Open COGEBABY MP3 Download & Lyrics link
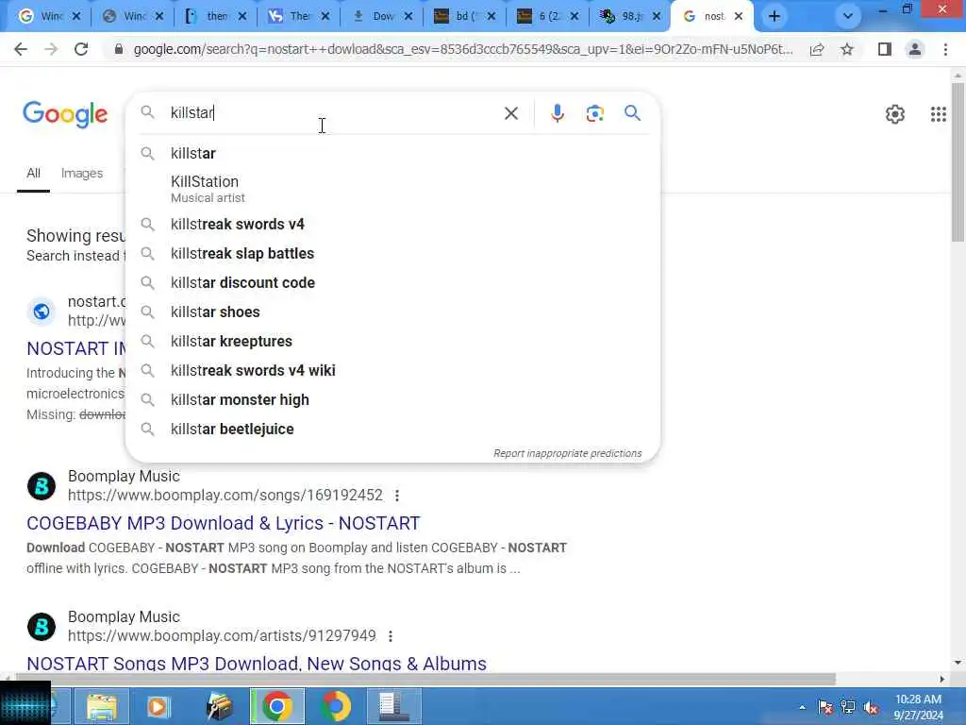Screen dimensions: 966x725 click(223, 523)
